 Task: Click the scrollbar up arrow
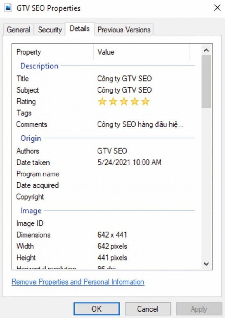click(x=206, y=50)
